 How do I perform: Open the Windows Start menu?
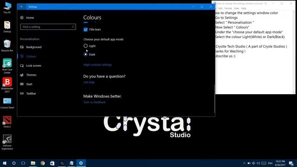point(5,163)
